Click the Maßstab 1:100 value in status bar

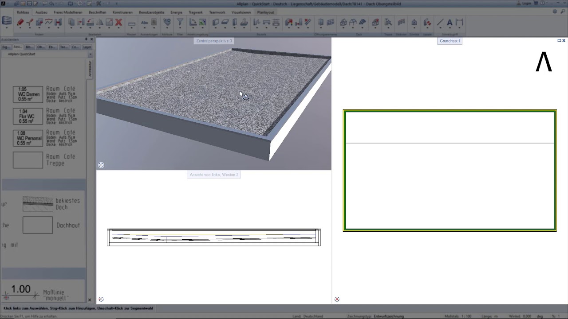point(465,316)
